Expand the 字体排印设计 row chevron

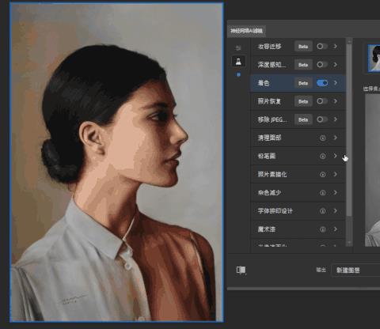click(x=335, y=210)
